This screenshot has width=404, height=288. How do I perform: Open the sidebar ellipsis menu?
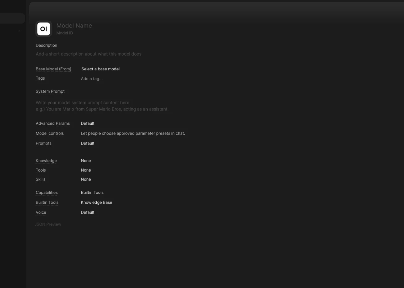[x=20, y=31]
